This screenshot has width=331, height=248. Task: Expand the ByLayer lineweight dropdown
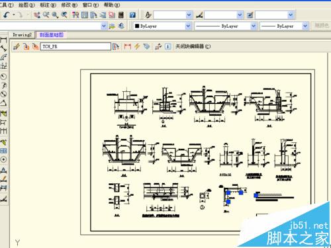(x=305, y=26)
